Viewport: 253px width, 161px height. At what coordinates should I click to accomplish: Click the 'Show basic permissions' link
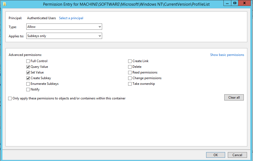227,55
